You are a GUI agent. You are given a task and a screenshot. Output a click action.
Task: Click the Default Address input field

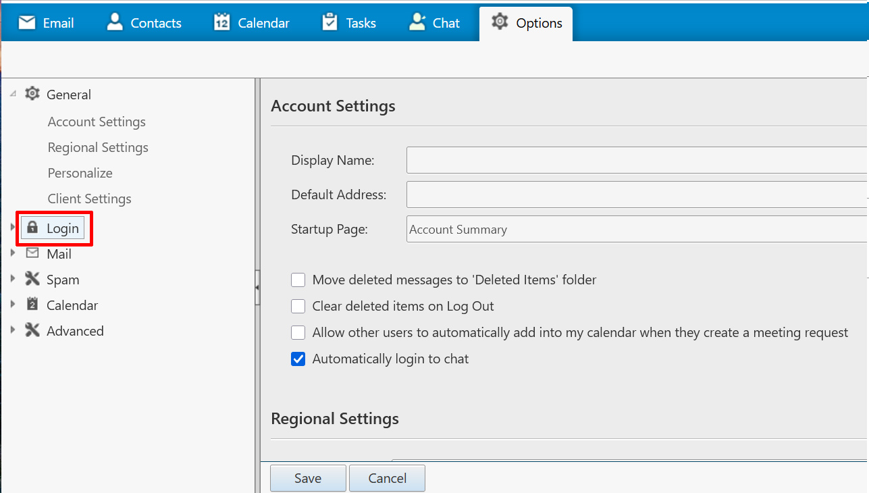coord(637,194)
